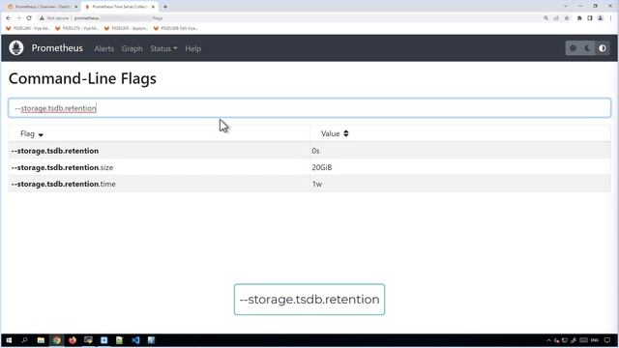
Task: Open the Alerts page
Action: coord(103,48)
